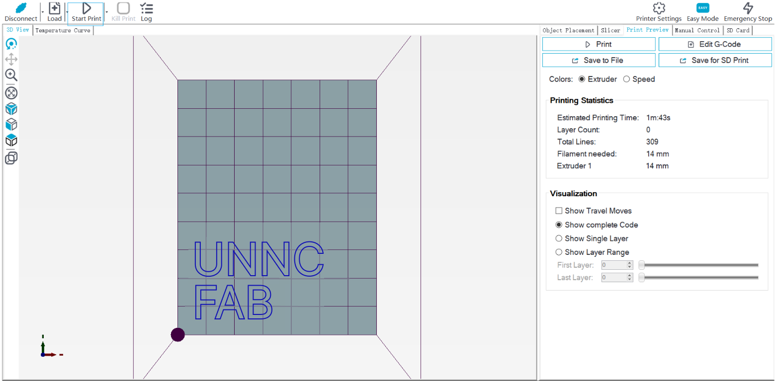Click the Extruder 1 label
775x381 pixels.
[574, 166]
